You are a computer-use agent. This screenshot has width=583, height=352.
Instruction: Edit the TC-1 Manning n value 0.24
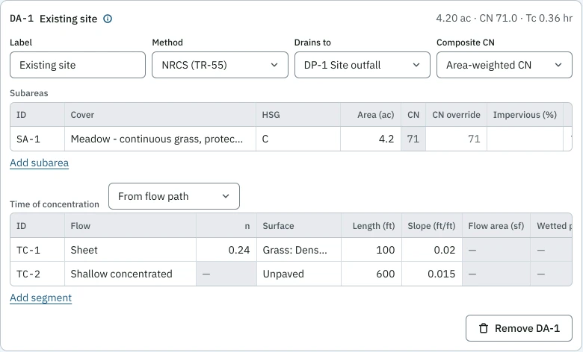[226, 250]
